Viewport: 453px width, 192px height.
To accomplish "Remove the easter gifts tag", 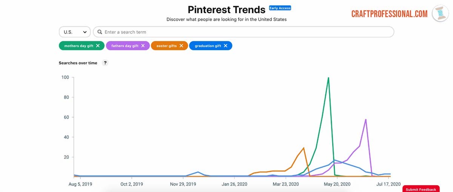I will [x=181, y=46].
